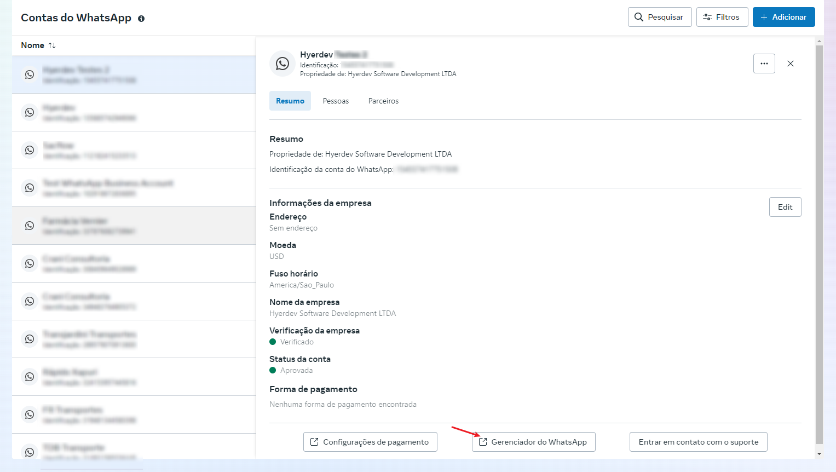Select the Resumo tab
The image size is (836, 472).
(x=290, y=101)
